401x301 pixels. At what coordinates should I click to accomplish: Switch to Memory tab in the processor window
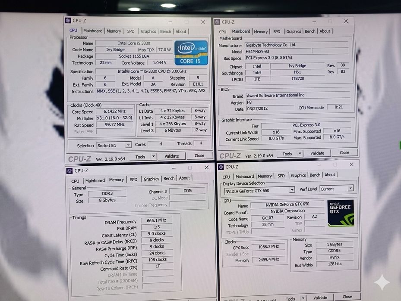pyautogui.click(x=114, y=31)
